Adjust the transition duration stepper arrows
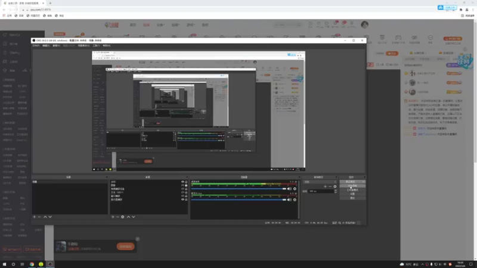Screen dimensions: 477x268 tap(336, 191)
